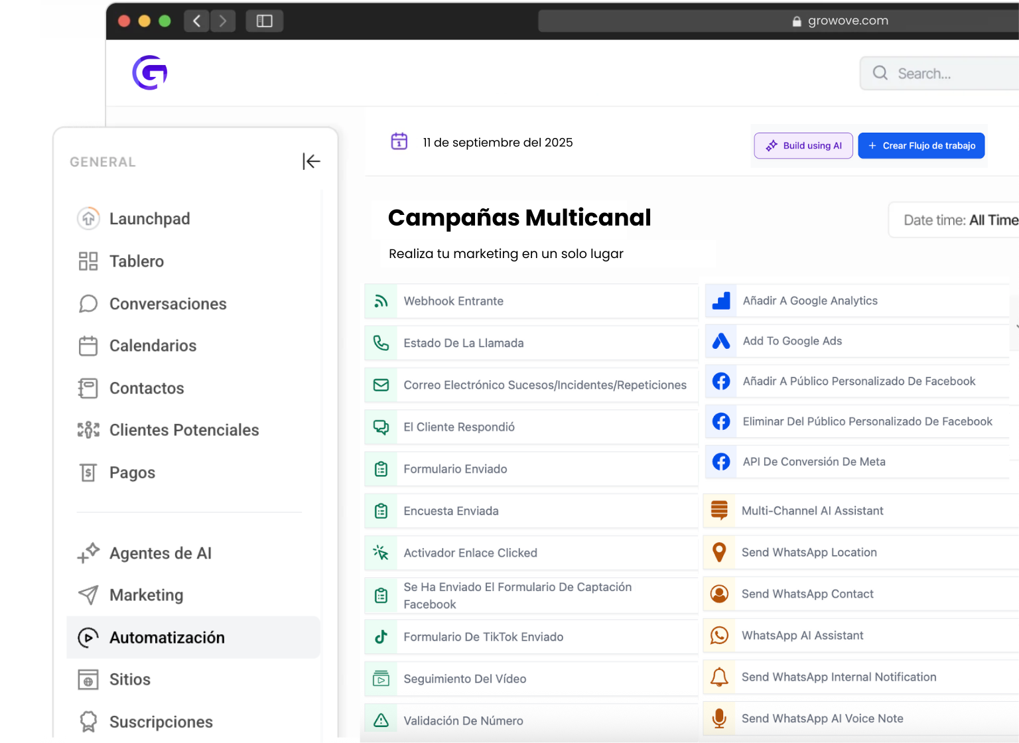
Task: Go back with browser back arrow
Action: (197, 21)
